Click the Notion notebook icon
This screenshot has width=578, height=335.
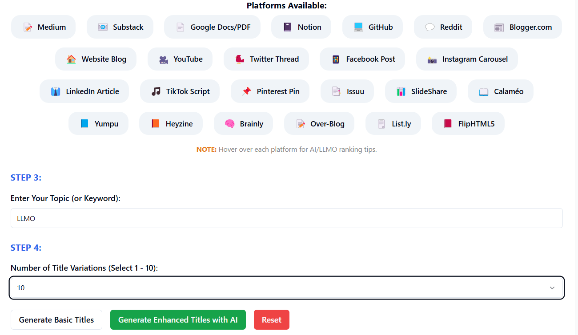(287, 27)
